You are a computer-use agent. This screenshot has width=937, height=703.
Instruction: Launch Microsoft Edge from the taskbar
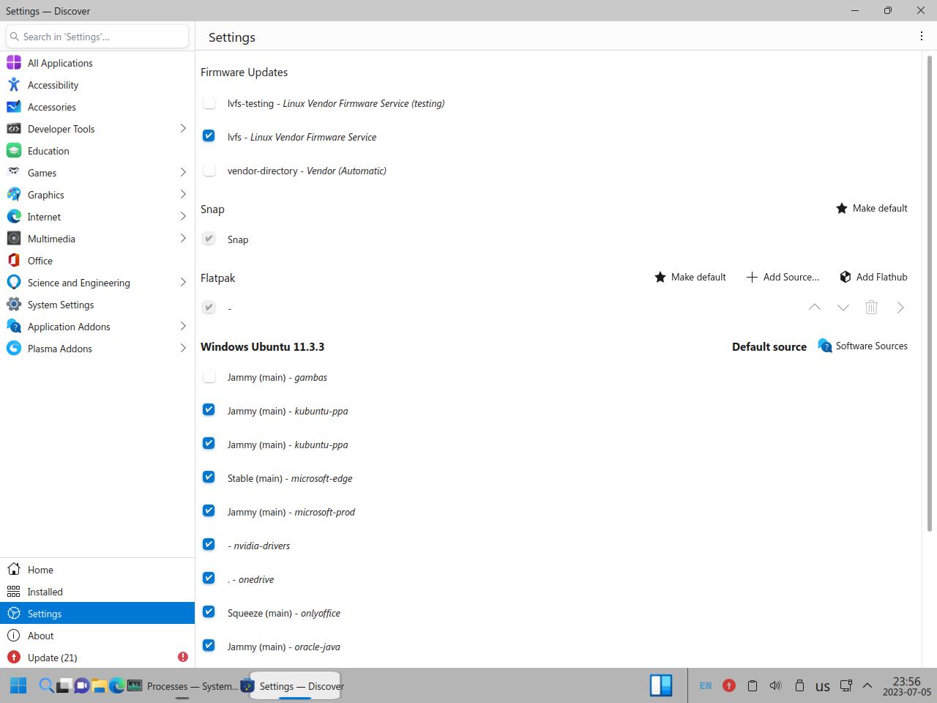point(116,685)
